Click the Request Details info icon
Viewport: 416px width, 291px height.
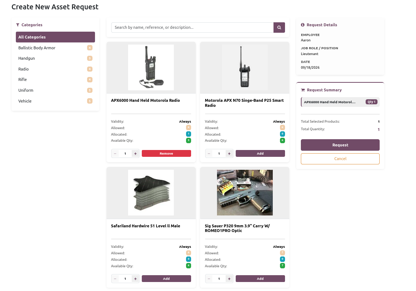pyautogui.click(x=303, y=25)
